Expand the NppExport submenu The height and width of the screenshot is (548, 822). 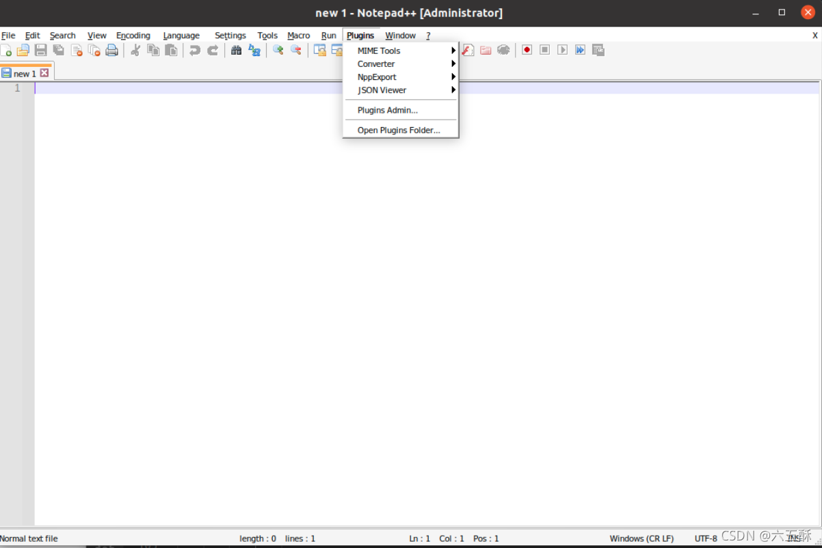point(377,77)
